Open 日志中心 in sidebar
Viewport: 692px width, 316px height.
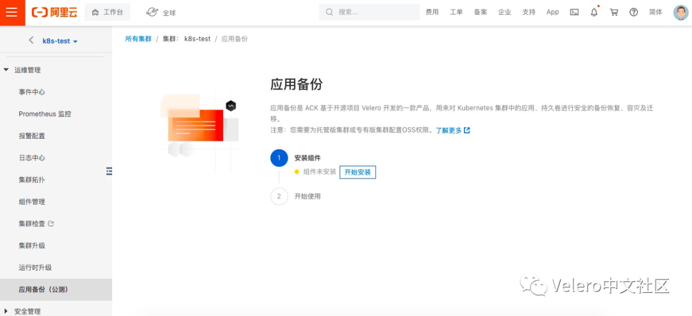[x=32, y=158]
